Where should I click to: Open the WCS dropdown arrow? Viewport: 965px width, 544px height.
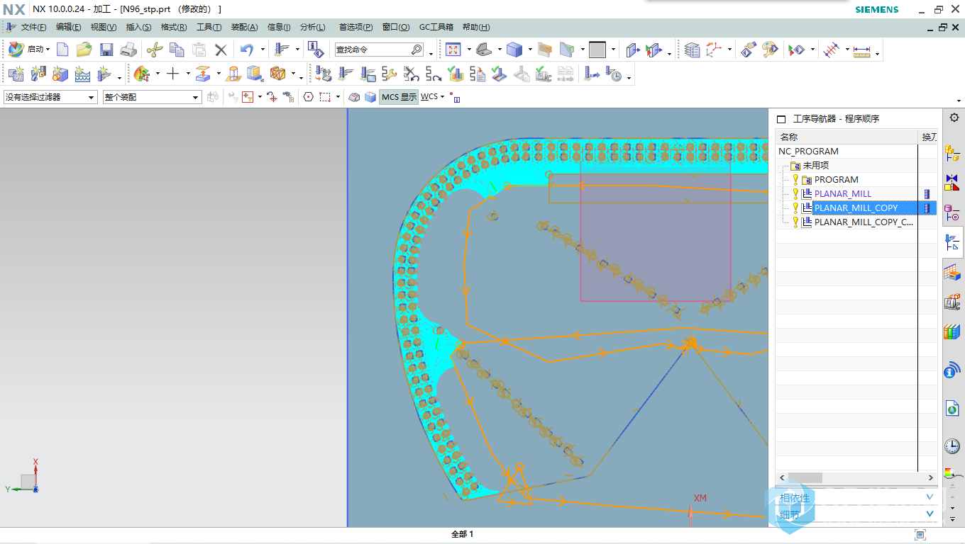pyautogui.click(x=442, y=97)
